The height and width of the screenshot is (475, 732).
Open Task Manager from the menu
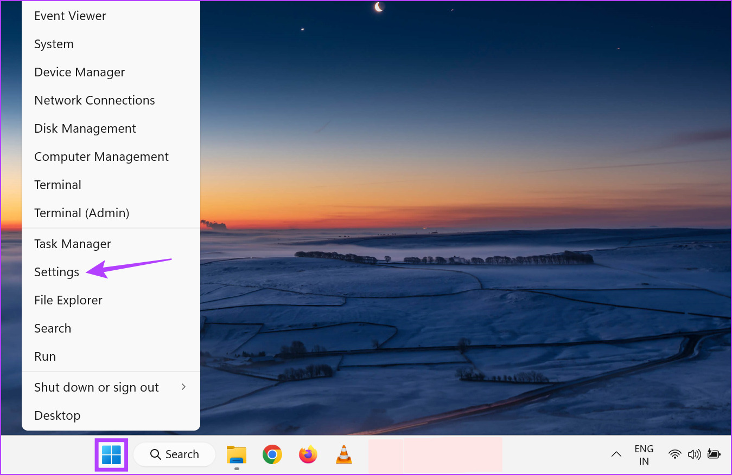click(111, 244)
